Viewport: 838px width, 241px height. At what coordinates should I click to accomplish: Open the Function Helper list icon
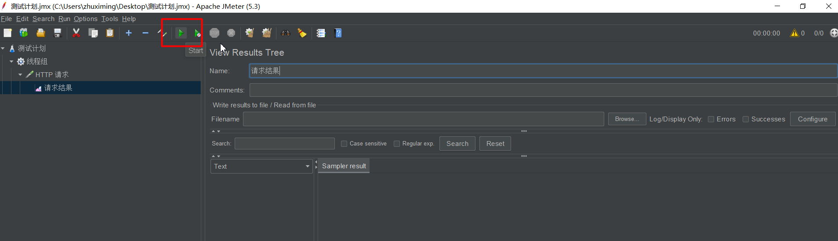(x=321, y=33)
